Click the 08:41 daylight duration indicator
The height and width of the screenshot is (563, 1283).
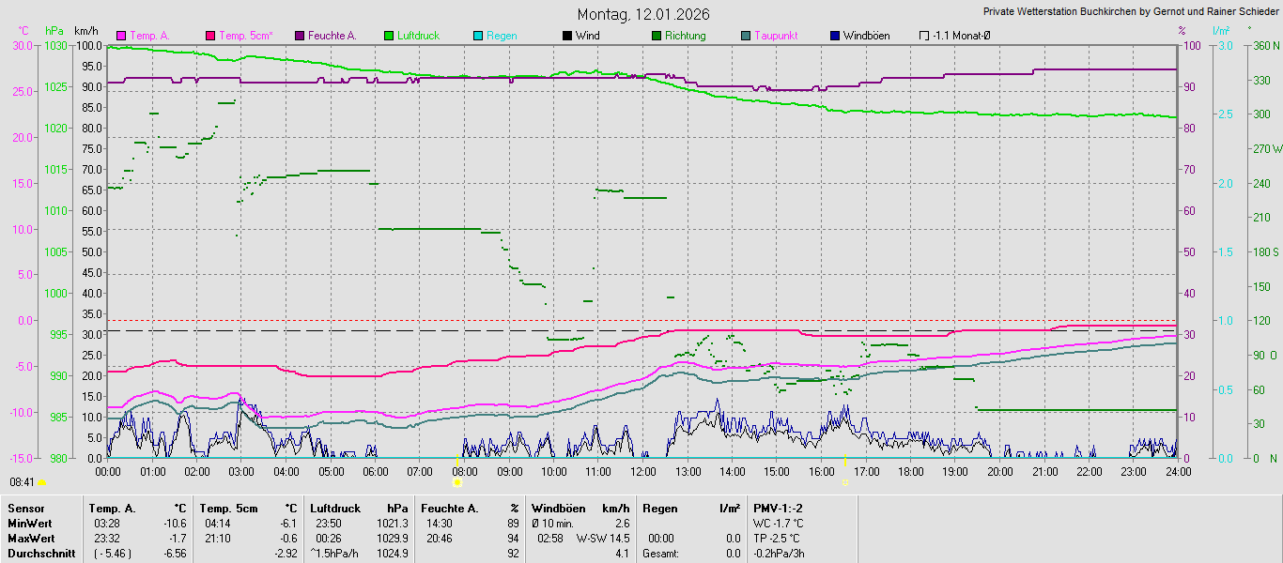(22, 481)
